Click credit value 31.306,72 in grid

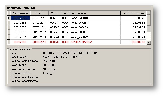tap(133, 18)
